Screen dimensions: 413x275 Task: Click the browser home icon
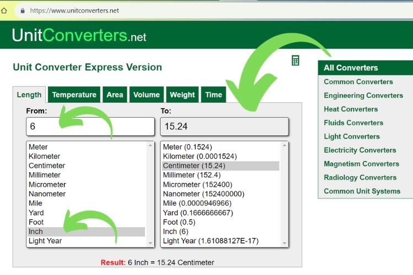(4, 10)
